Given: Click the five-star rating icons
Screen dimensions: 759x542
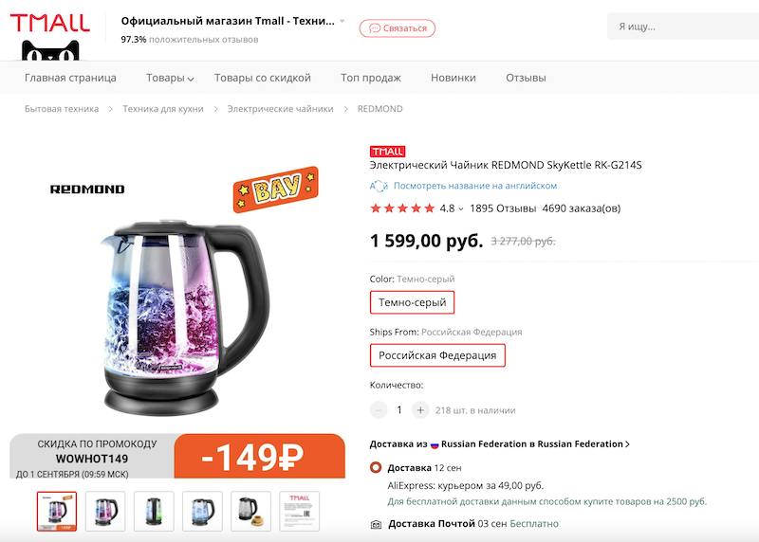Looking at the screenshot, I should [401, 208].
